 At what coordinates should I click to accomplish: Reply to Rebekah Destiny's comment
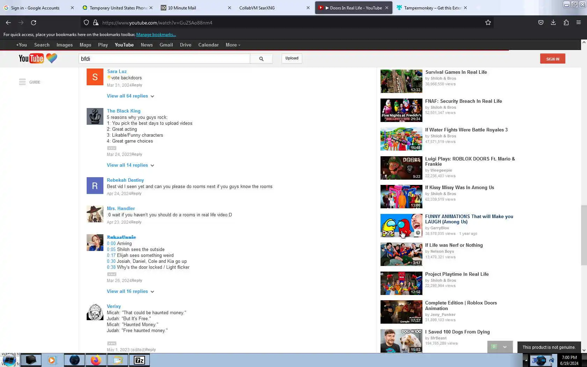coord(136,193)
